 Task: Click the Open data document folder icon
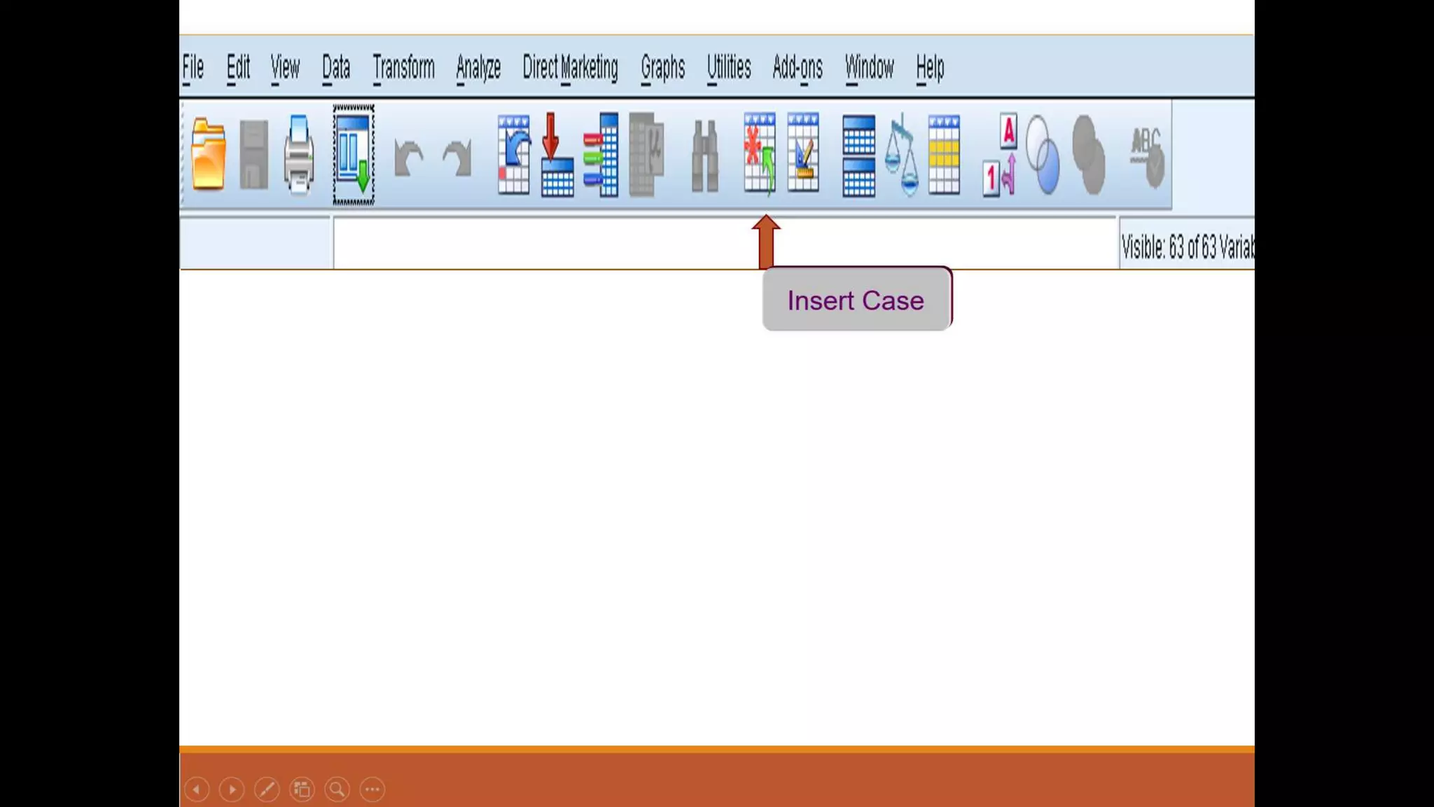[208, 155]
